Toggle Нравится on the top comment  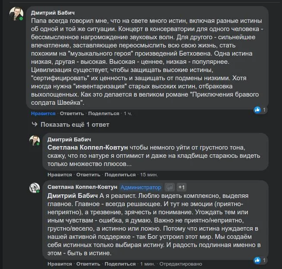coord(43,113)
